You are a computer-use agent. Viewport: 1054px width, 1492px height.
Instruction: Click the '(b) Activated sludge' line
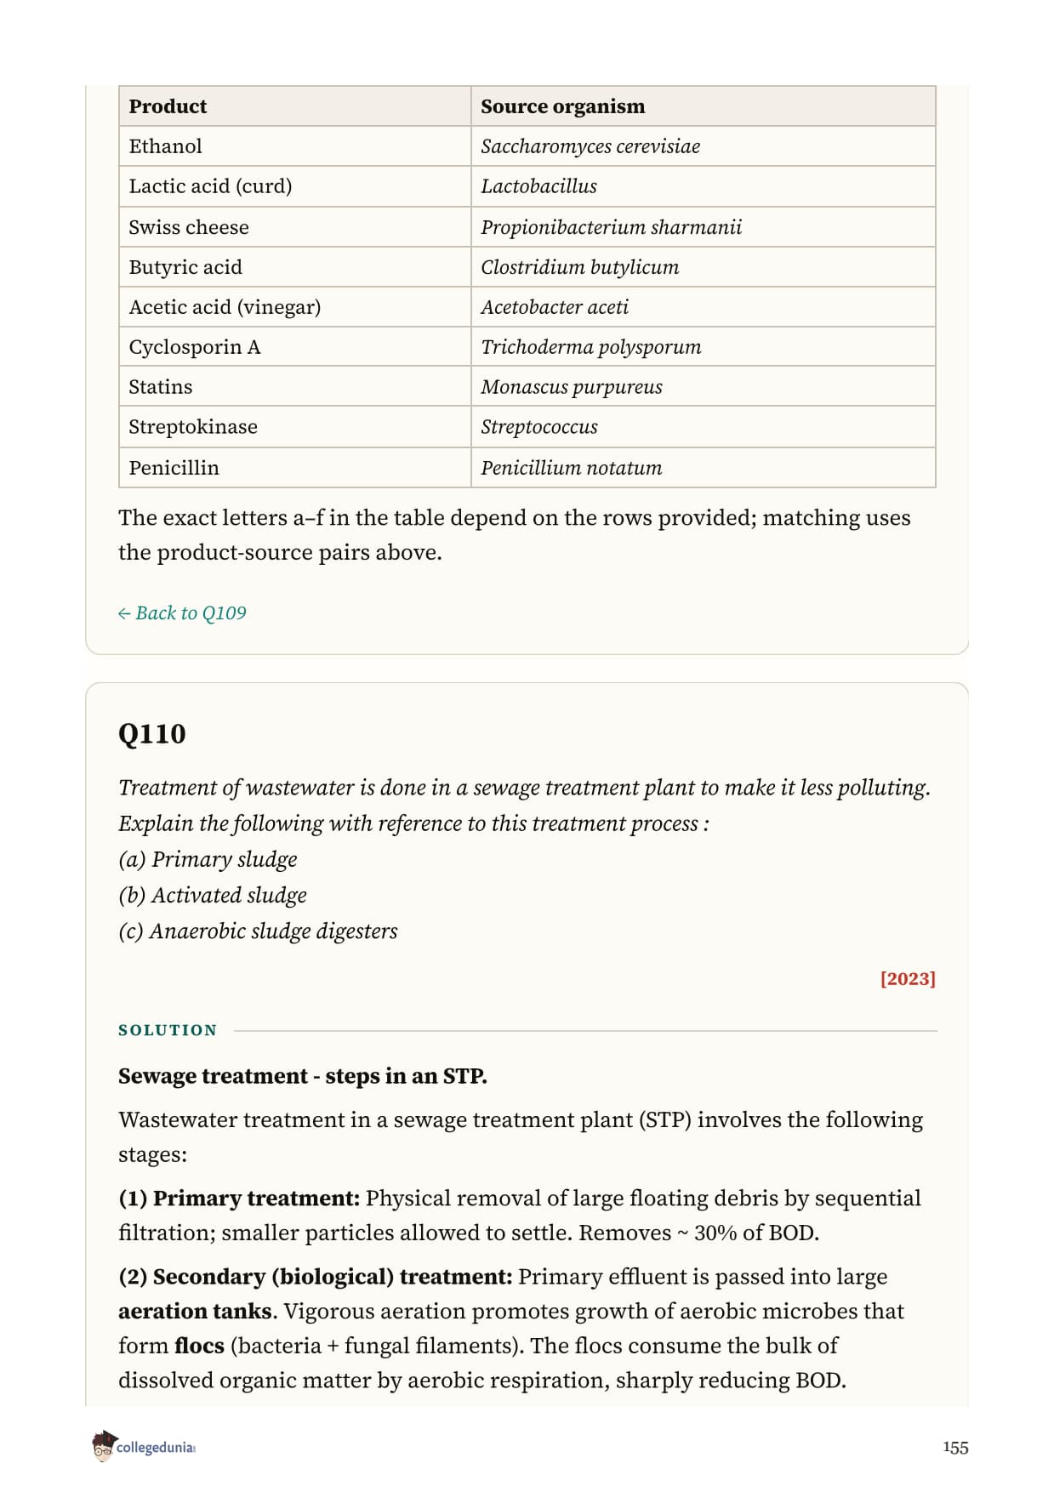pyautogui.click(x=213, y=895)
